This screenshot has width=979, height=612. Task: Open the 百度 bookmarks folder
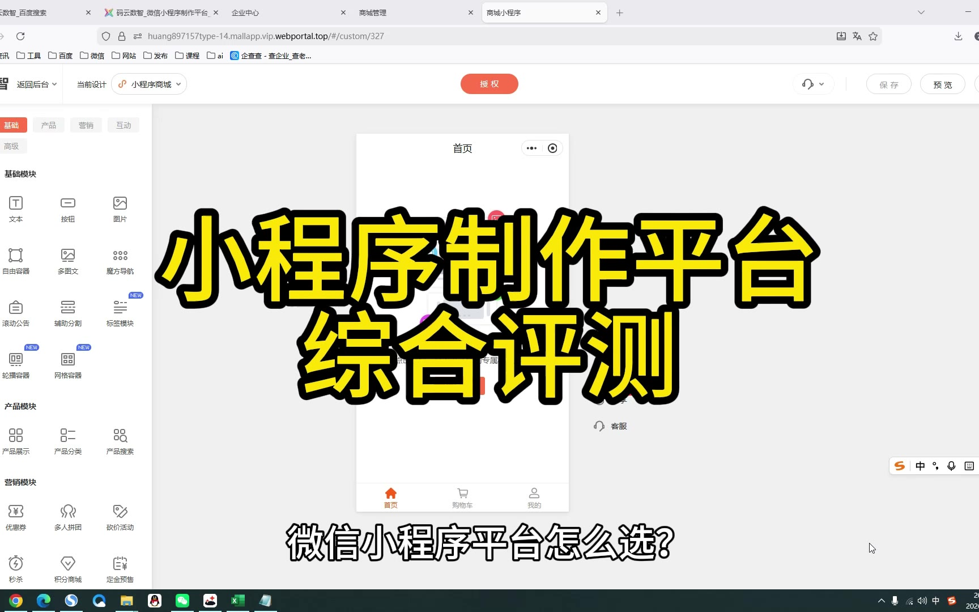(60, 56)
